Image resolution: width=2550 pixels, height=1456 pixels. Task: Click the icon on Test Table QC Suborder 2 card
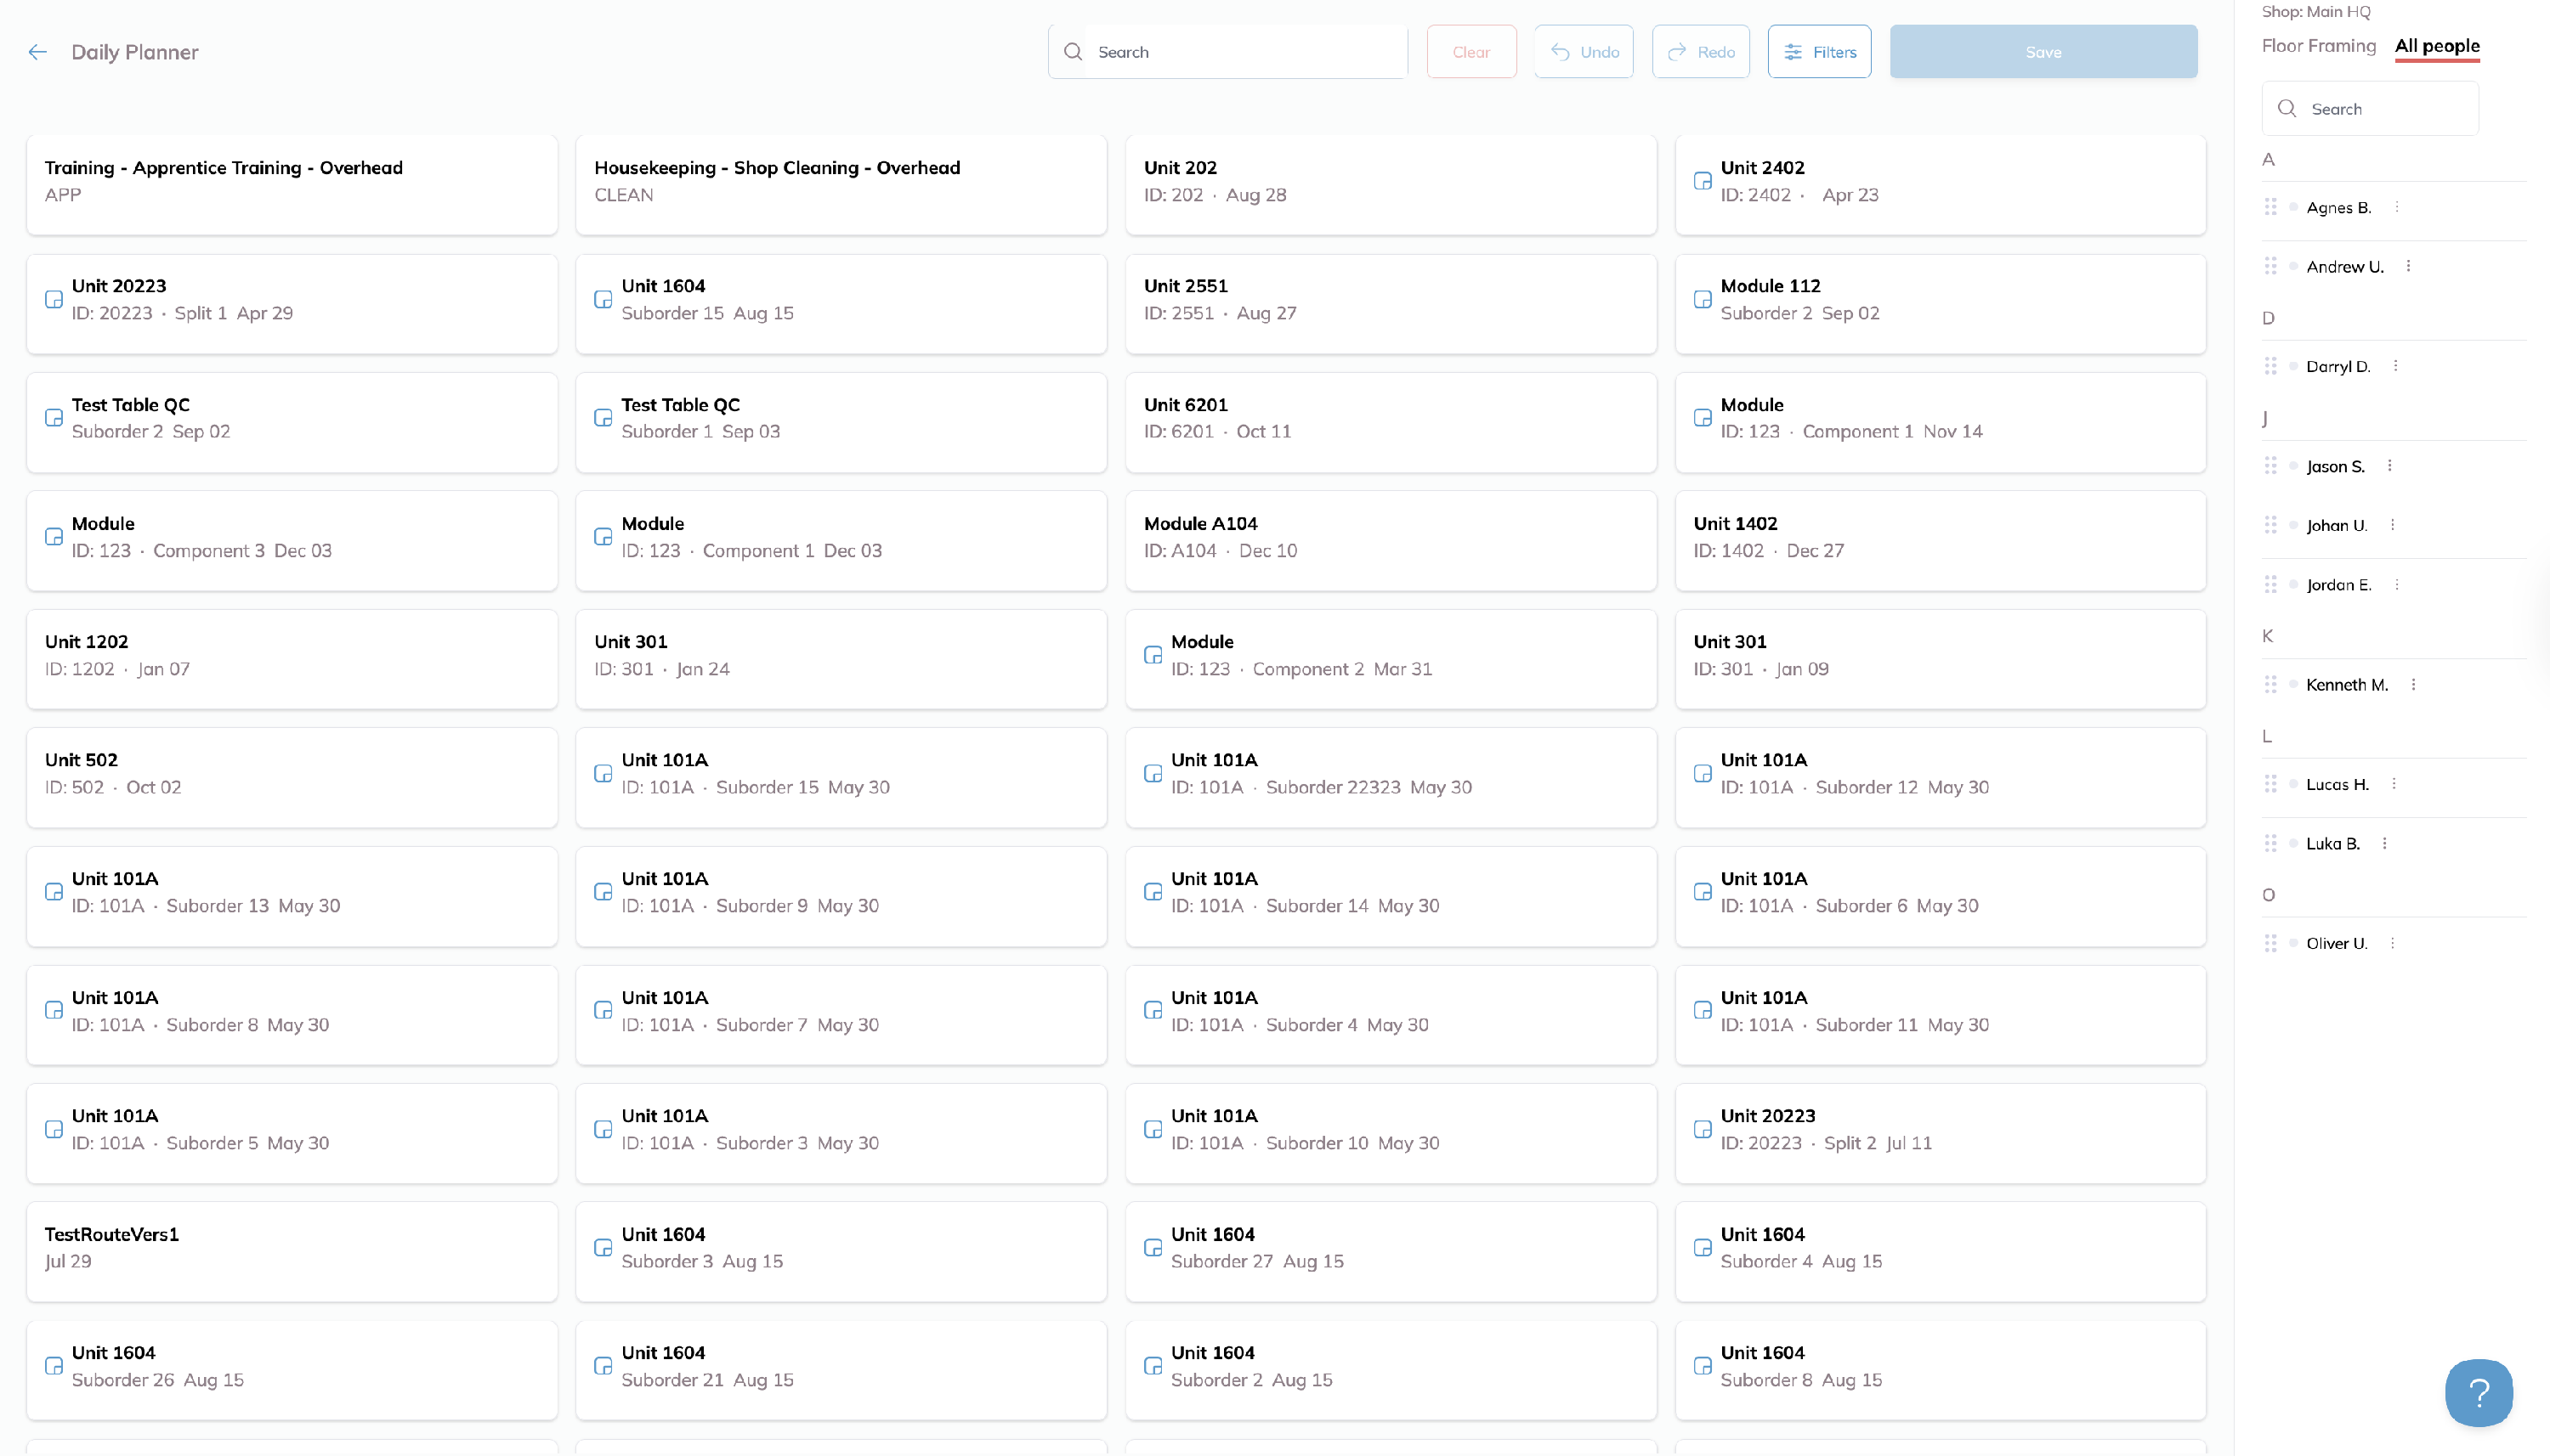pos(54,418)
